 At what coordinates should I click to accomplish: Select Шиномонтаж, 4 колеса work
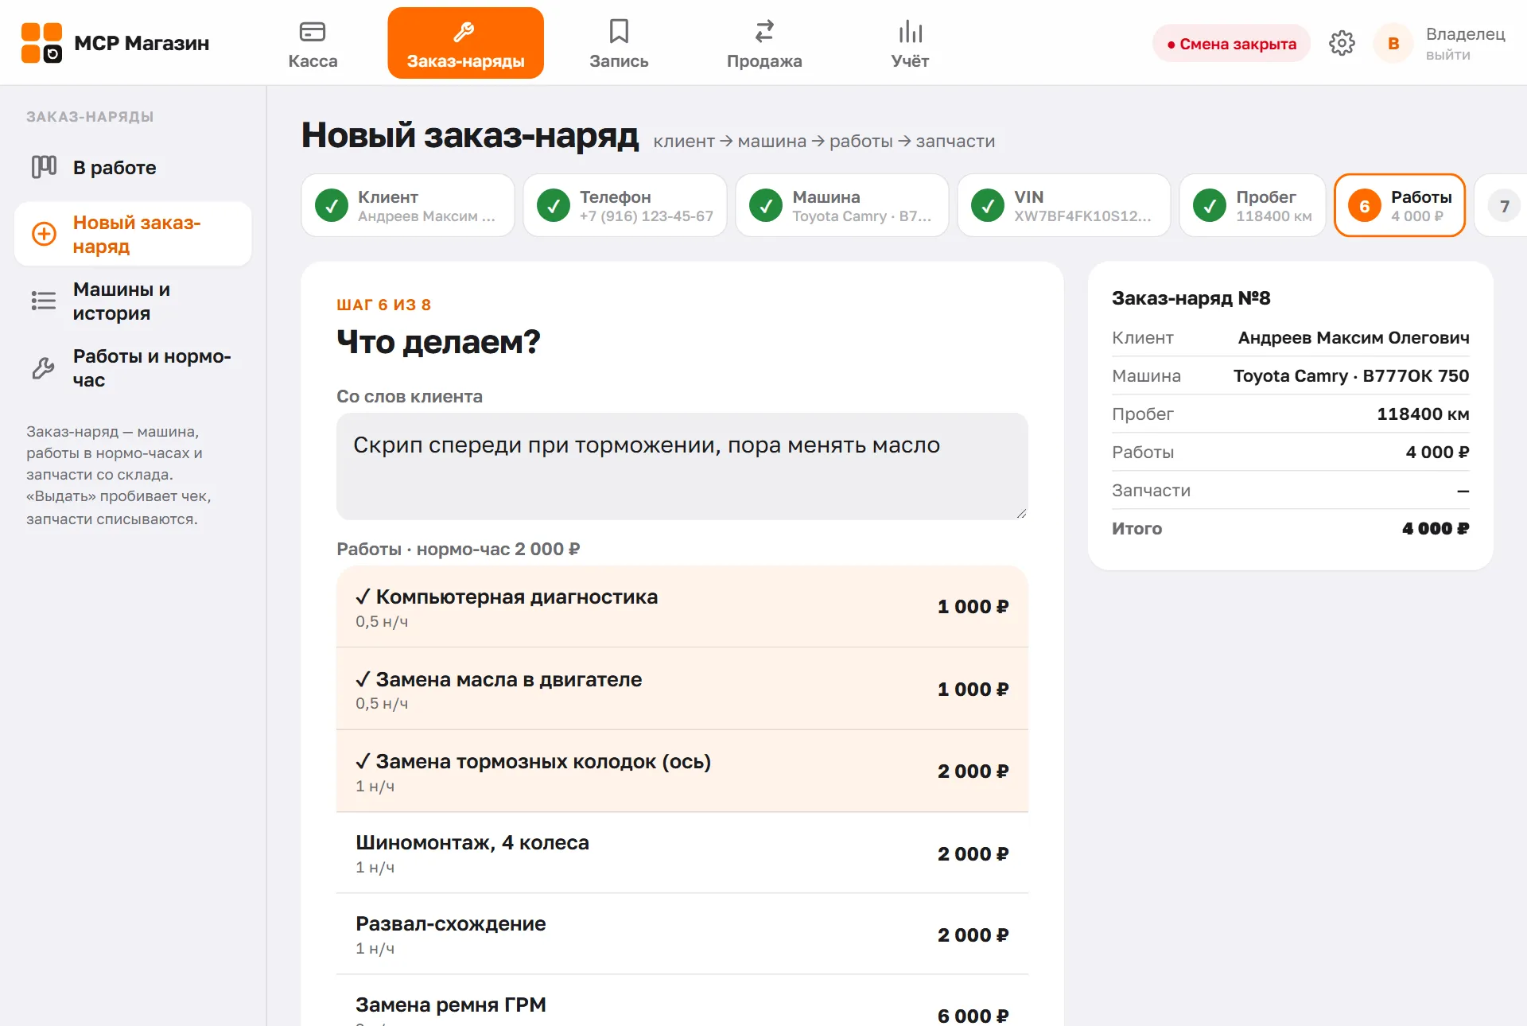(682, 853)
